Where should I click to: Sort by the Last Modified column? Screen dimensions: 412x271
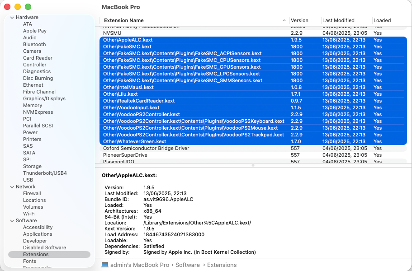coord(346,20)
